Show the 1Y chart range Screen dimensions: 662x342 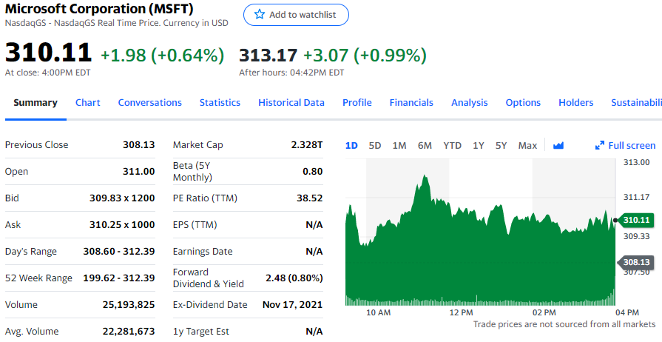tap(479, 146)
